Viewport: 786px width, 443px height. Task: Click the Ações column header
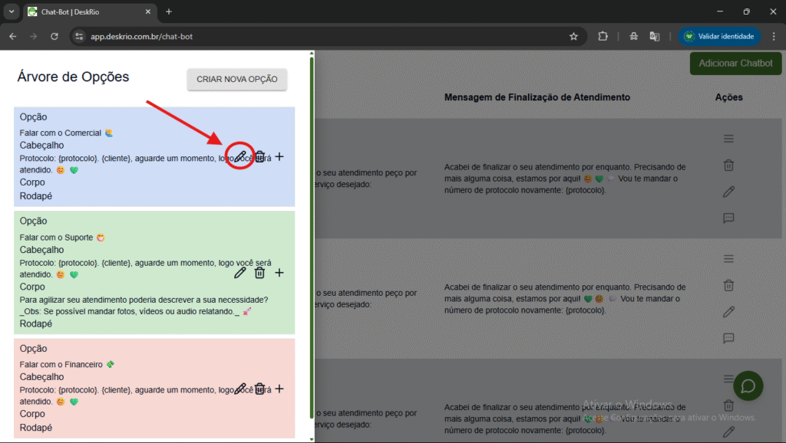(729, 97)
